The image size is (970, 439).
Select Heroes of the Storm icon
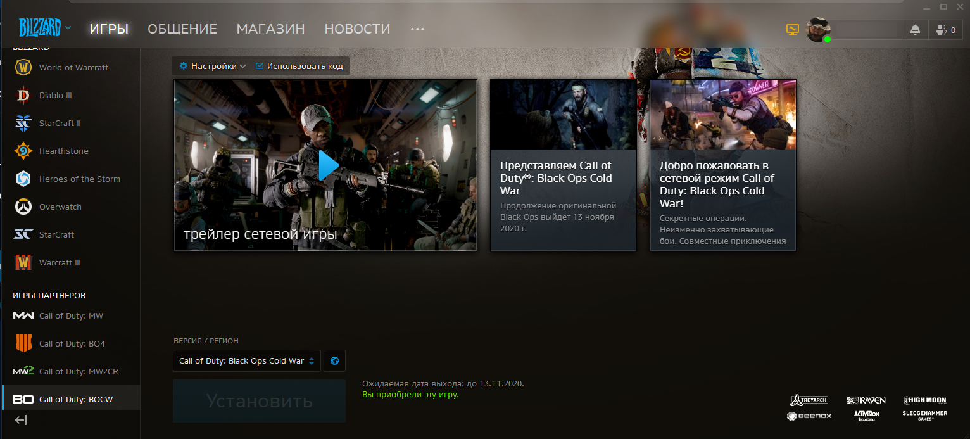23,179
